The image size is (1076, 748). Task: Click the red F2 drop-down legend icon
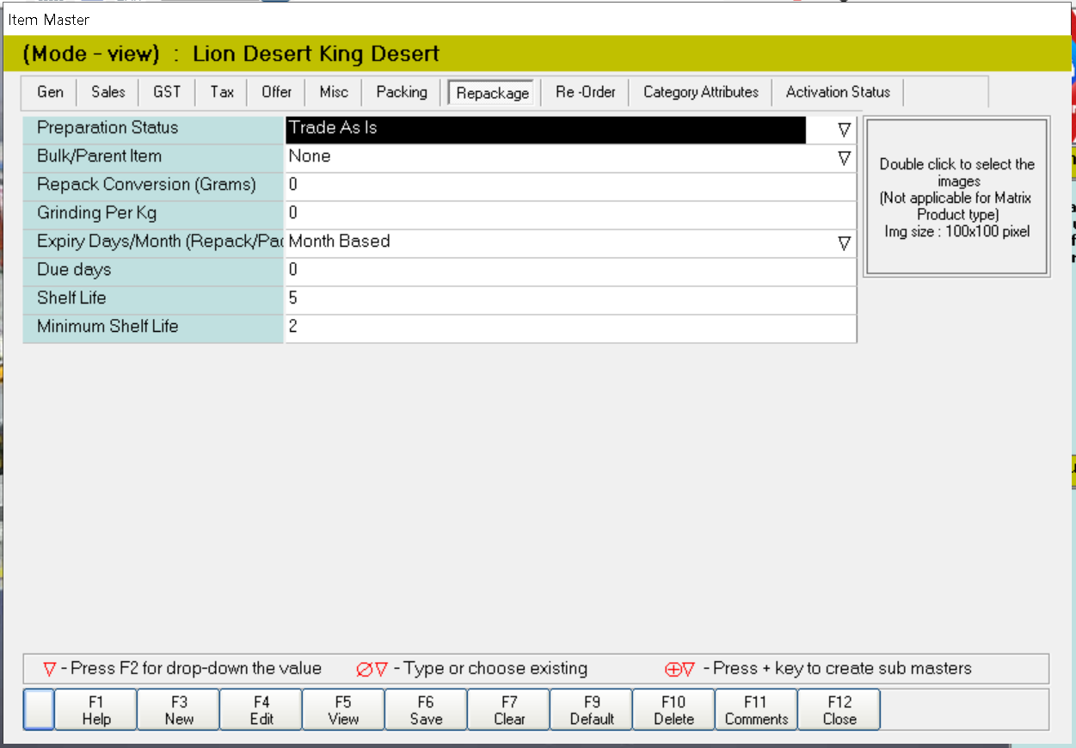click(x=50, y=669)
